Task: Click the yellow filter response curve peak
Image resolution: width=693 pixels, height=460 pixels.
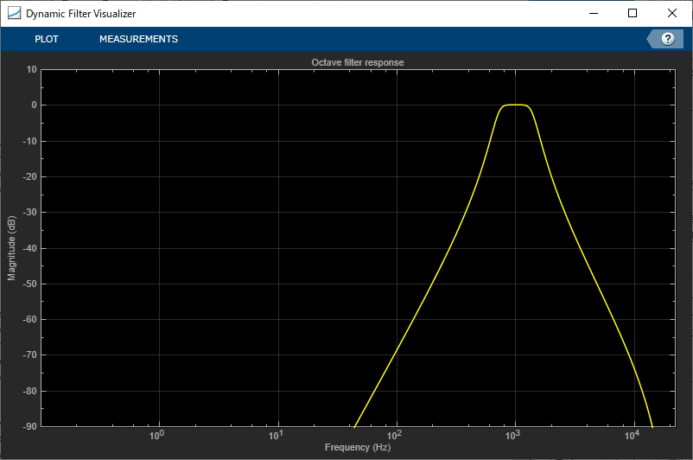Action: pyautogui.click(x=514, y=105)
